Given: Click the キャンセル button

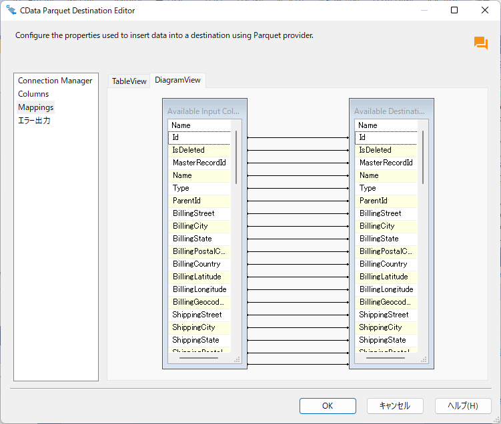Looking at the screenshot, I should tap(394, 405).
